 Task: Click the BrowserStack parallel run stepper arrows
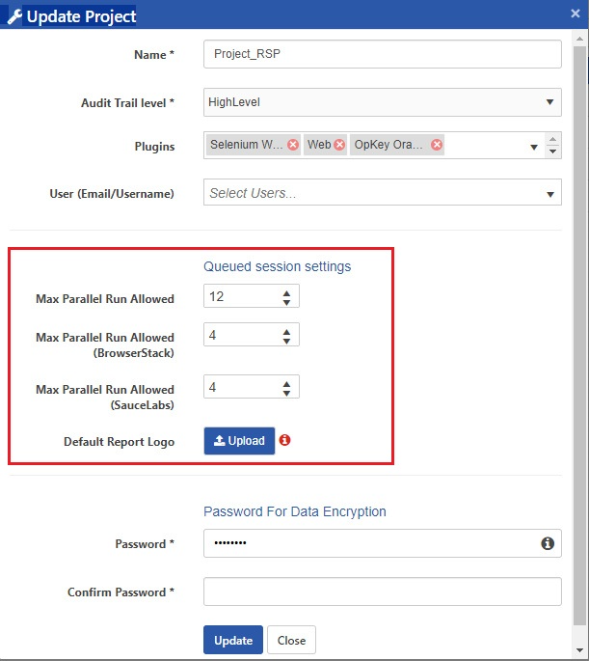pos(286,335)
